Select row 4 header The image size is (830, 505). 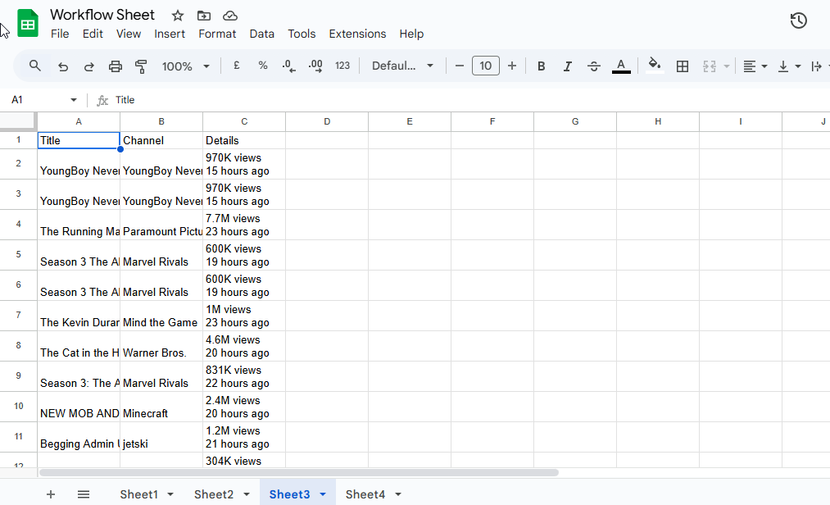19,225
